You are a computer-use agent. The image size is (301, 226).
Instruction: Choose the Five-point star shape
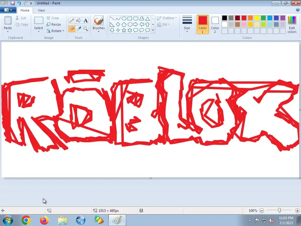pos(124,30)
